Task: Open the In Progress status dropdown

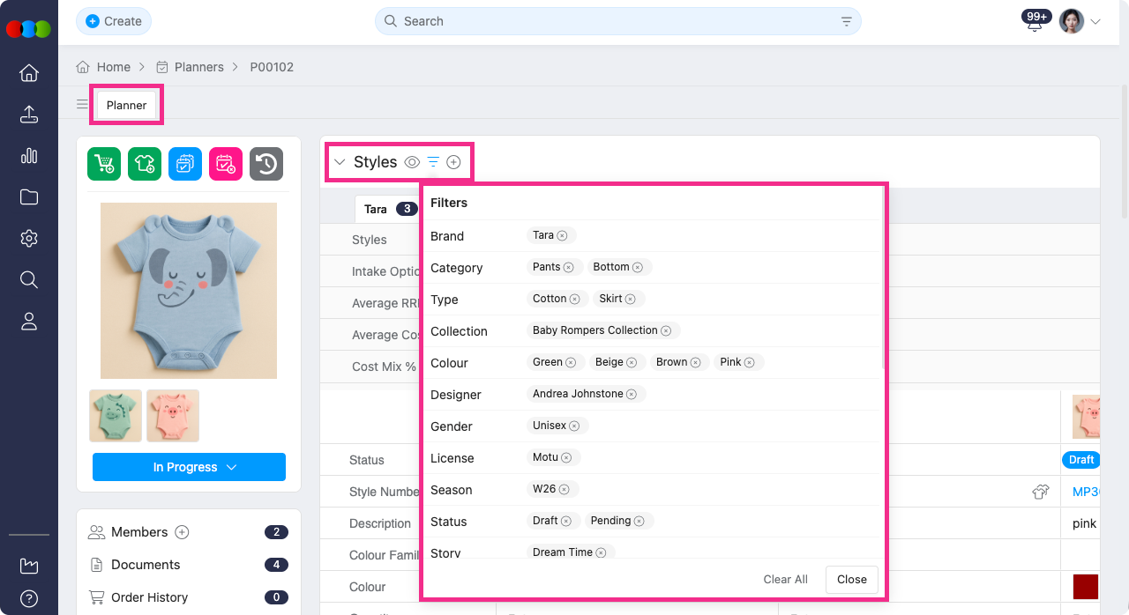Action: coord(189,467)
